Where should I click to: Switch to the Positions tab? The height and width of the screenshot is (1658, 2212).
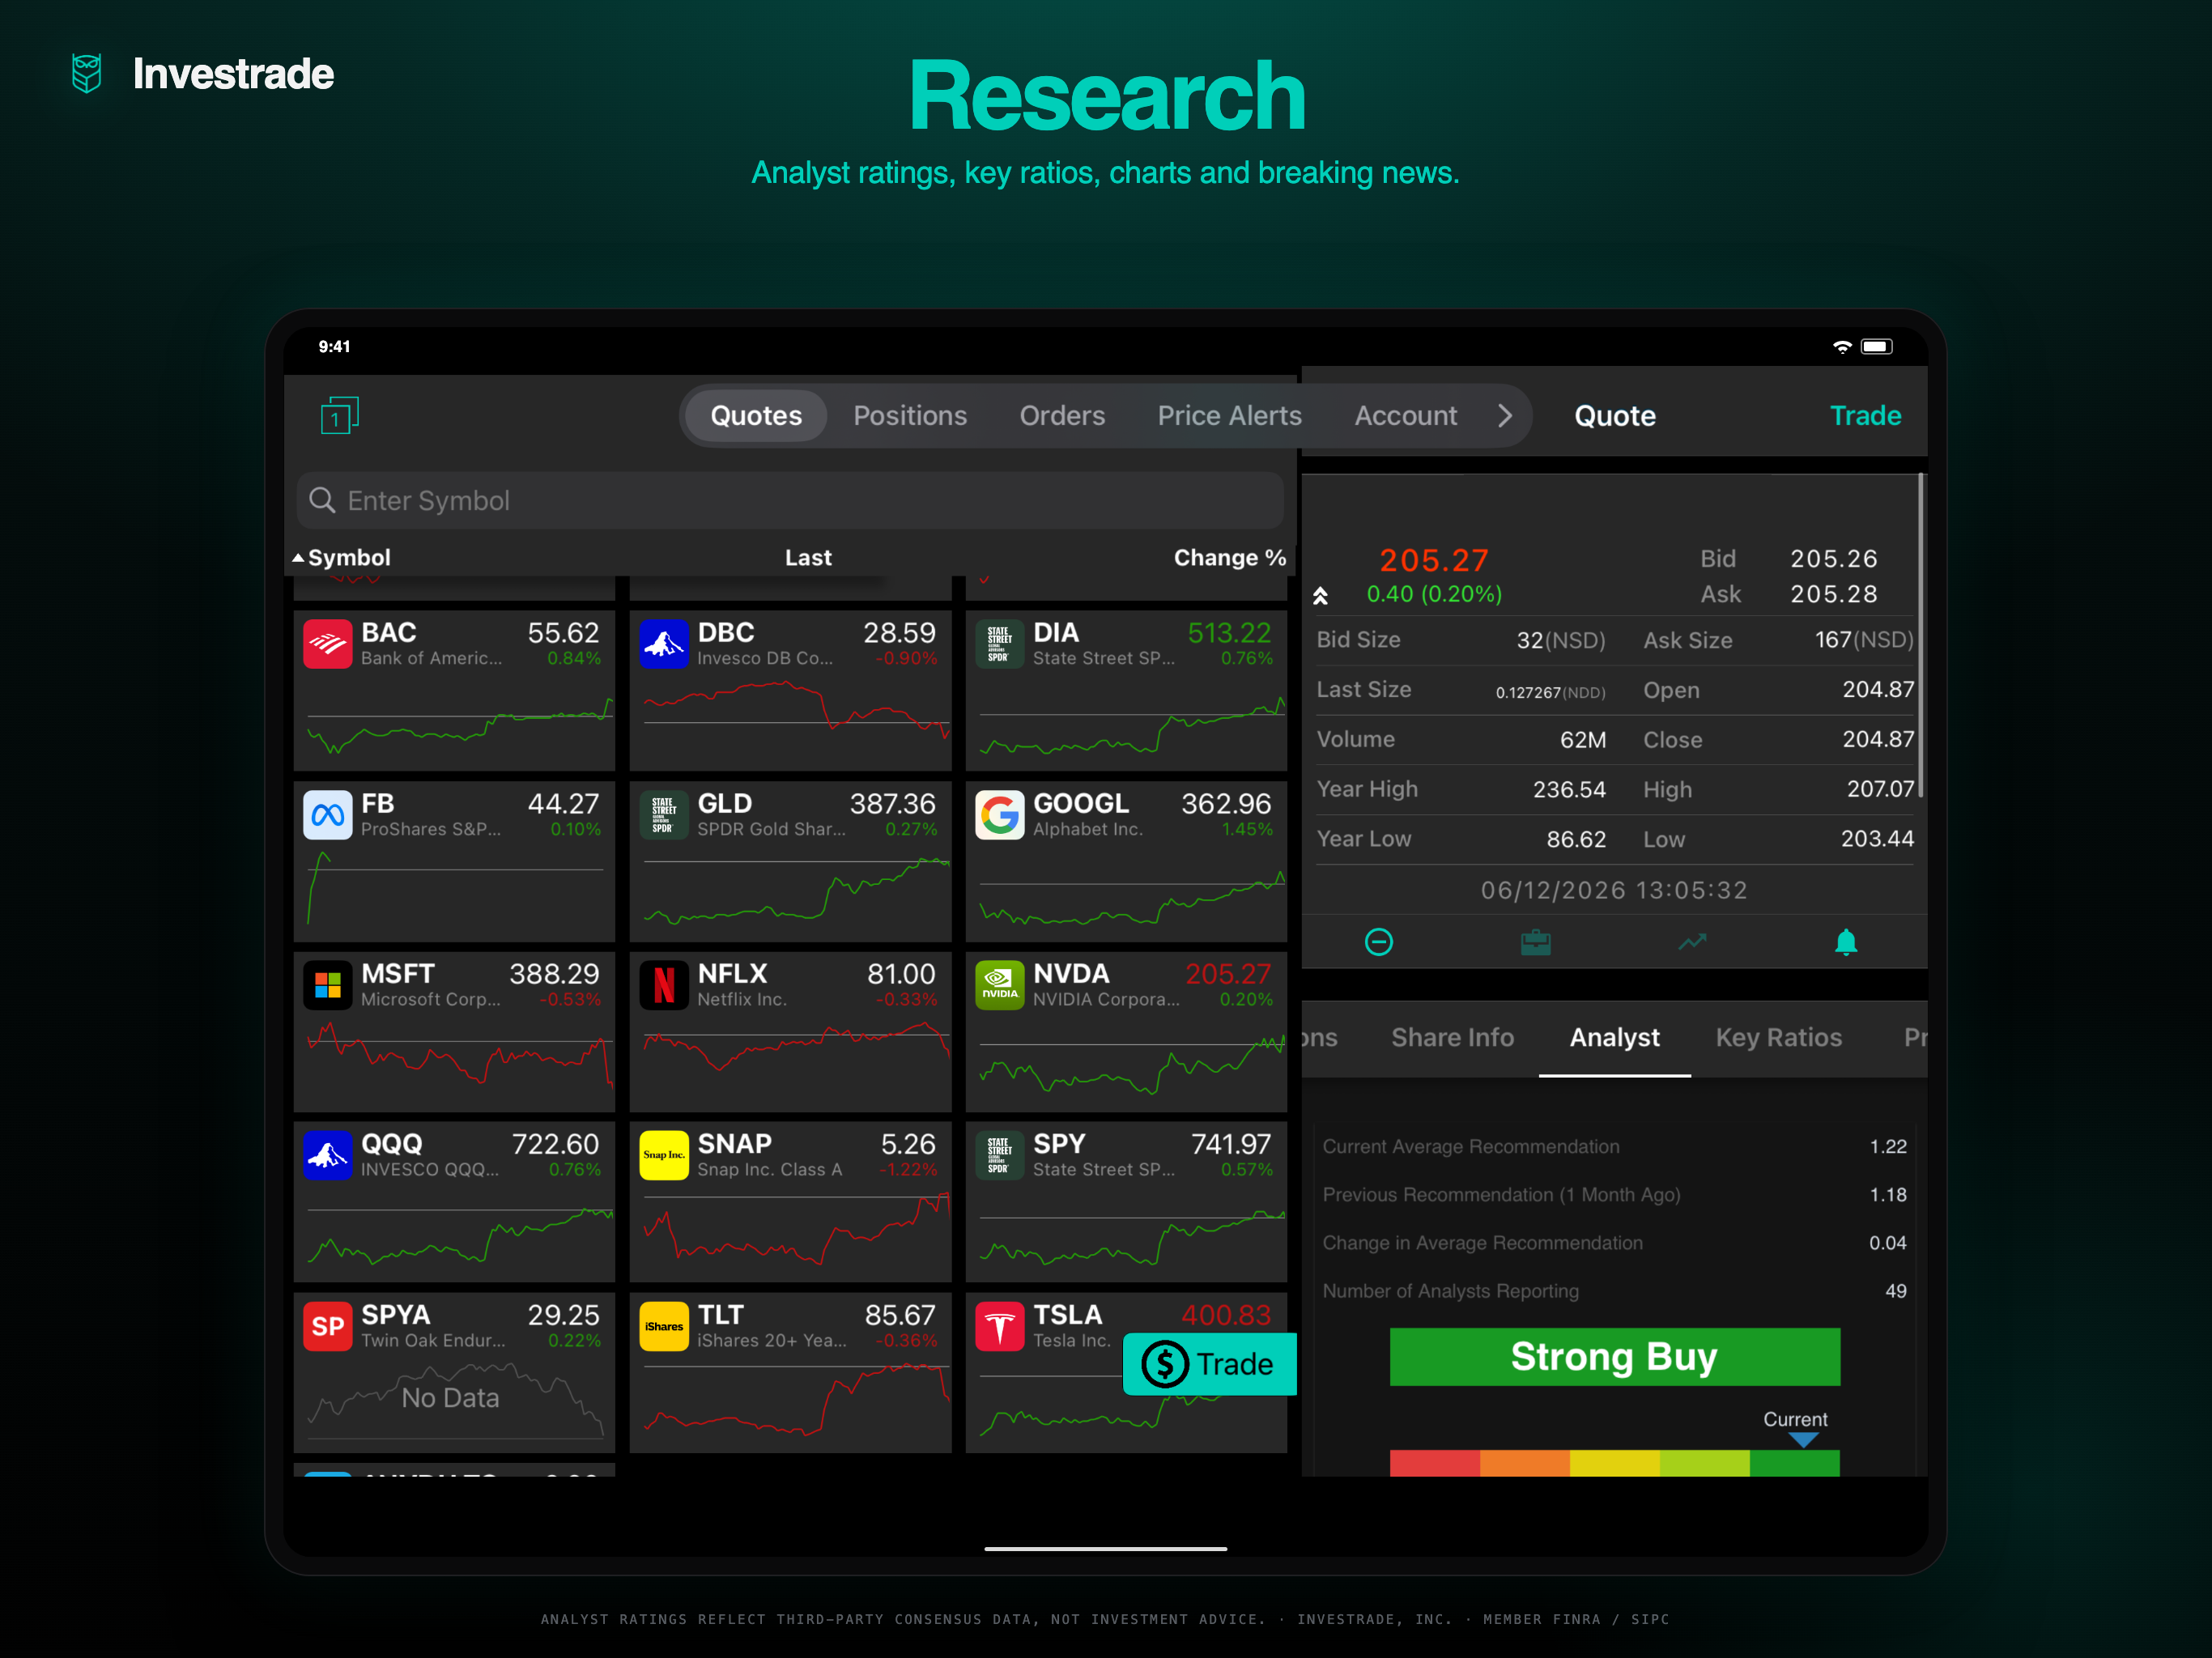tap(910, 415)
